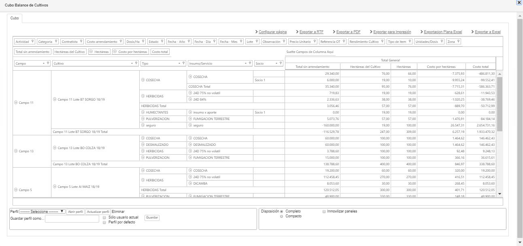Screen dimensions: 523x246
Task: Open filter icon on Actividad field
Action: point(32,42)
